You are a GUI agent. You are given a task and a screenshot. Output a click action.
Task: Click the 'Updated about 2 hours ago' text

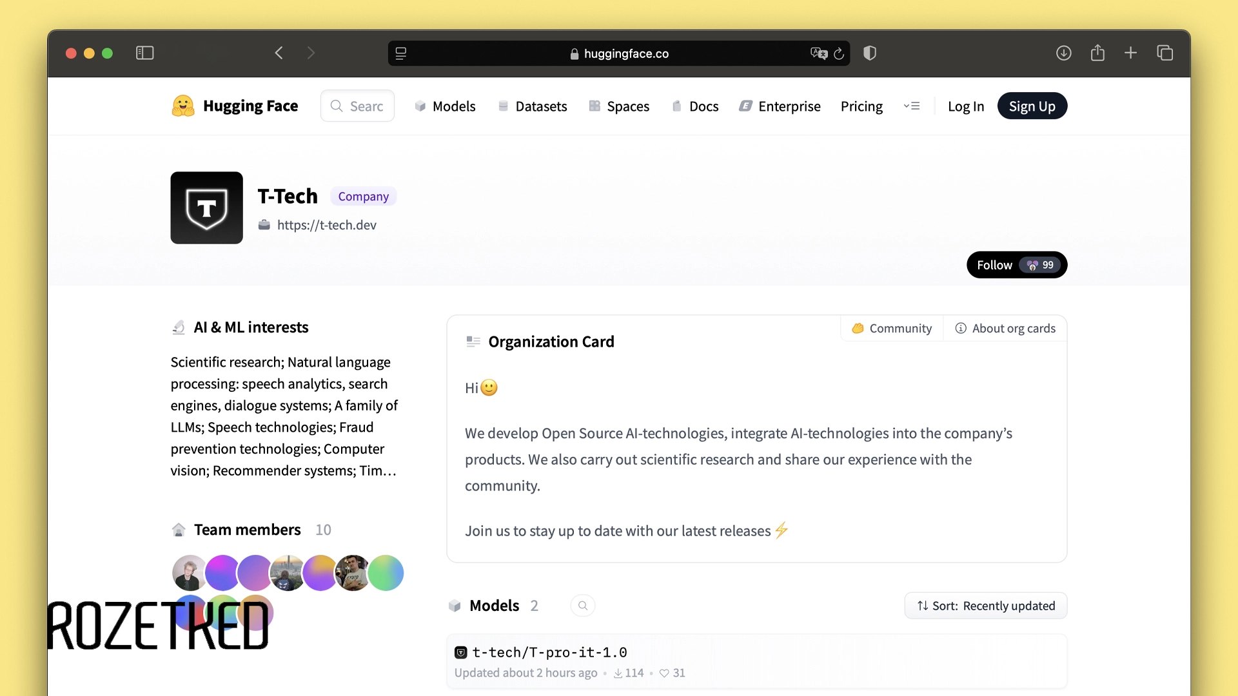pyautogui.click(x=526, y=673)
